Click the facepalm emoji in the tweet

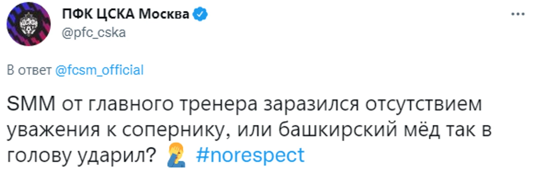[x=176, y=156]
